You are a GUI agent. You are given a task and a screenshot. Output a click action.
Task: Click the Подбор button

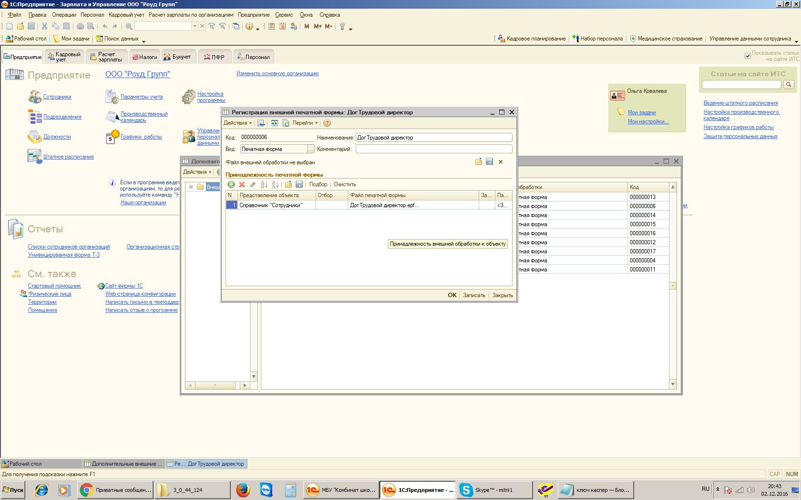tap(318, 184)
